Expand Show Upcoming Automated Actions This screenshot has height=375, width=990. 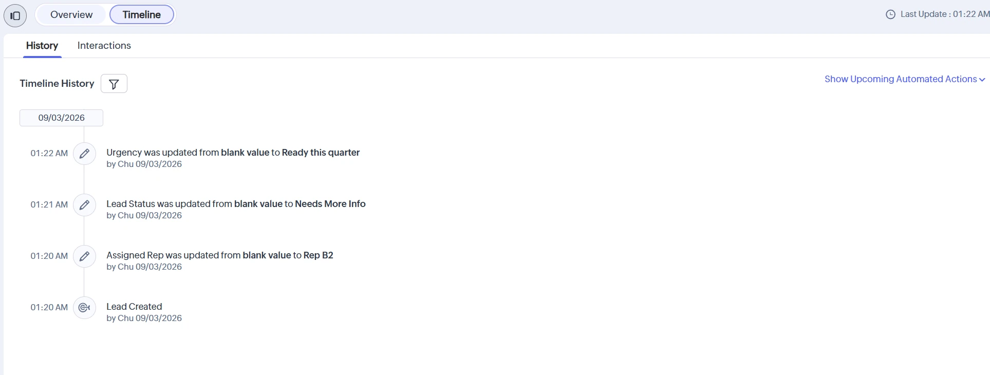pos(905,79)
